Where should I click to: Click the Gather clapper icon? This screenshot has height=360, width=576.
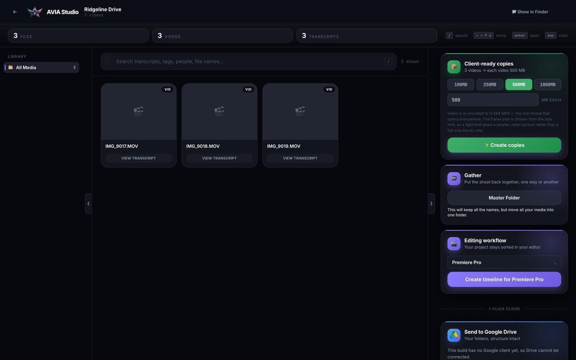[x=454, y=179]
